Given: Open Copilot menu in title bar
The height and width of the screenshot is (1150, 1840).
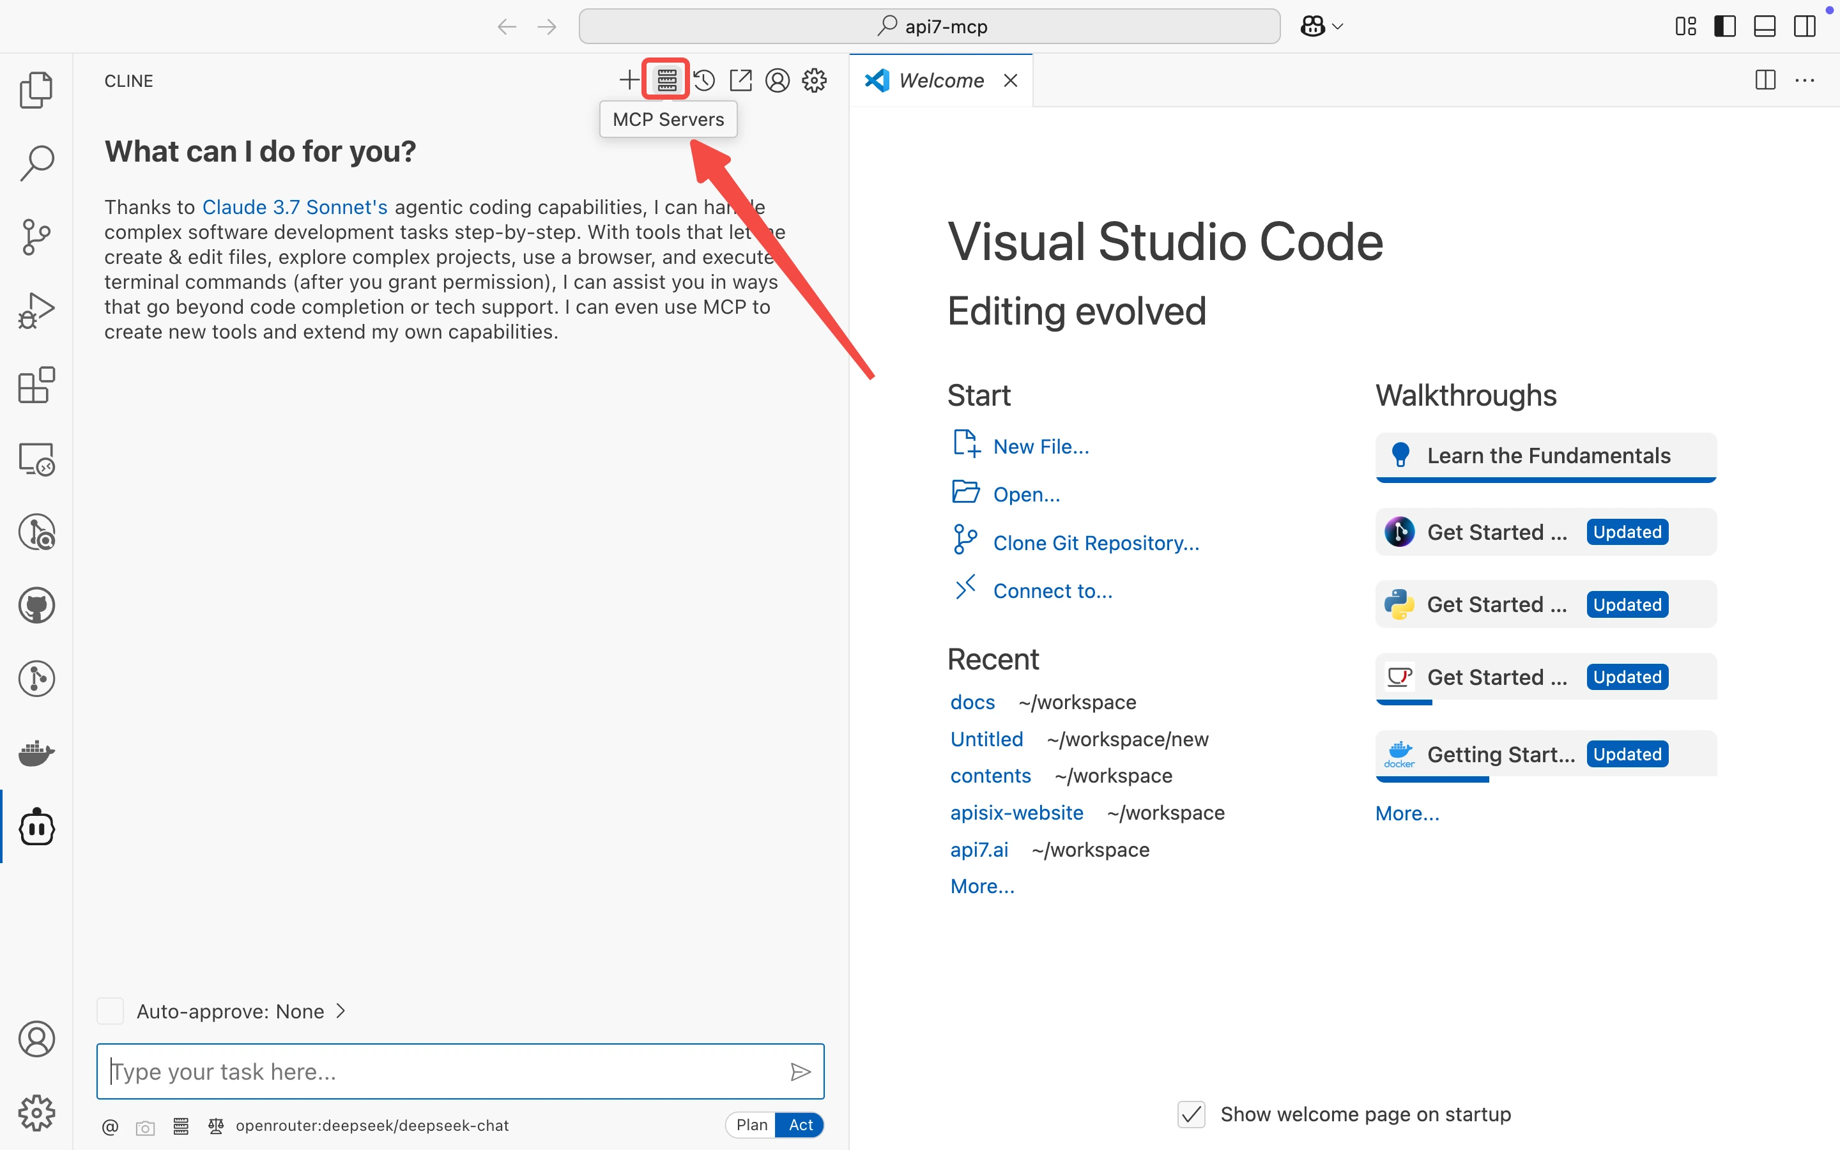Looking at the screenshot, I should pos(1321,27).
